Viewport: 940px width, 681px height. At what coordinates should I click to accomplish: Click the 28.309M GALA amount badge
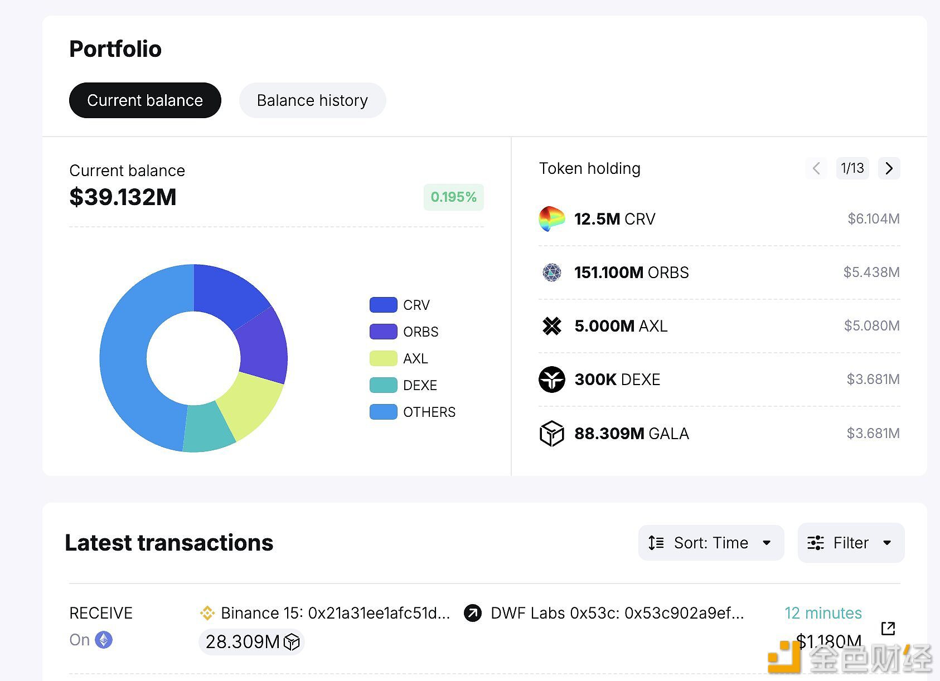pyautogui.click(x=252, y=642)
